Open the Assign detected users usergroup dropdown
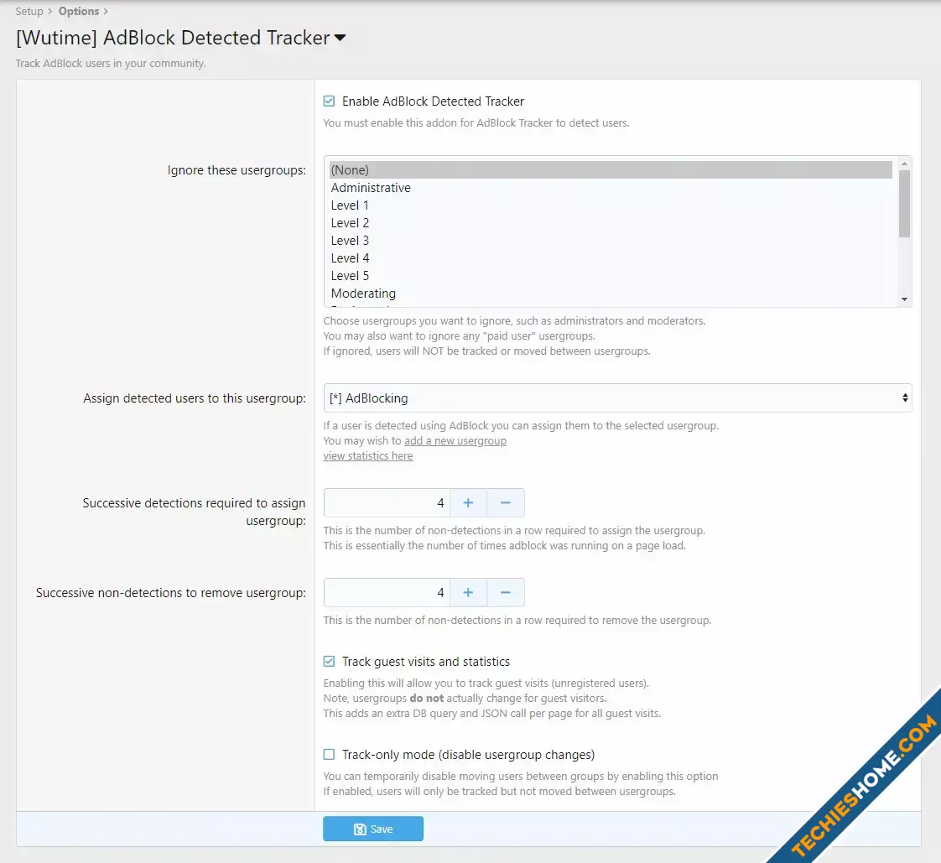The height and width of the screenshot is (863, 941). pos(617,398)
